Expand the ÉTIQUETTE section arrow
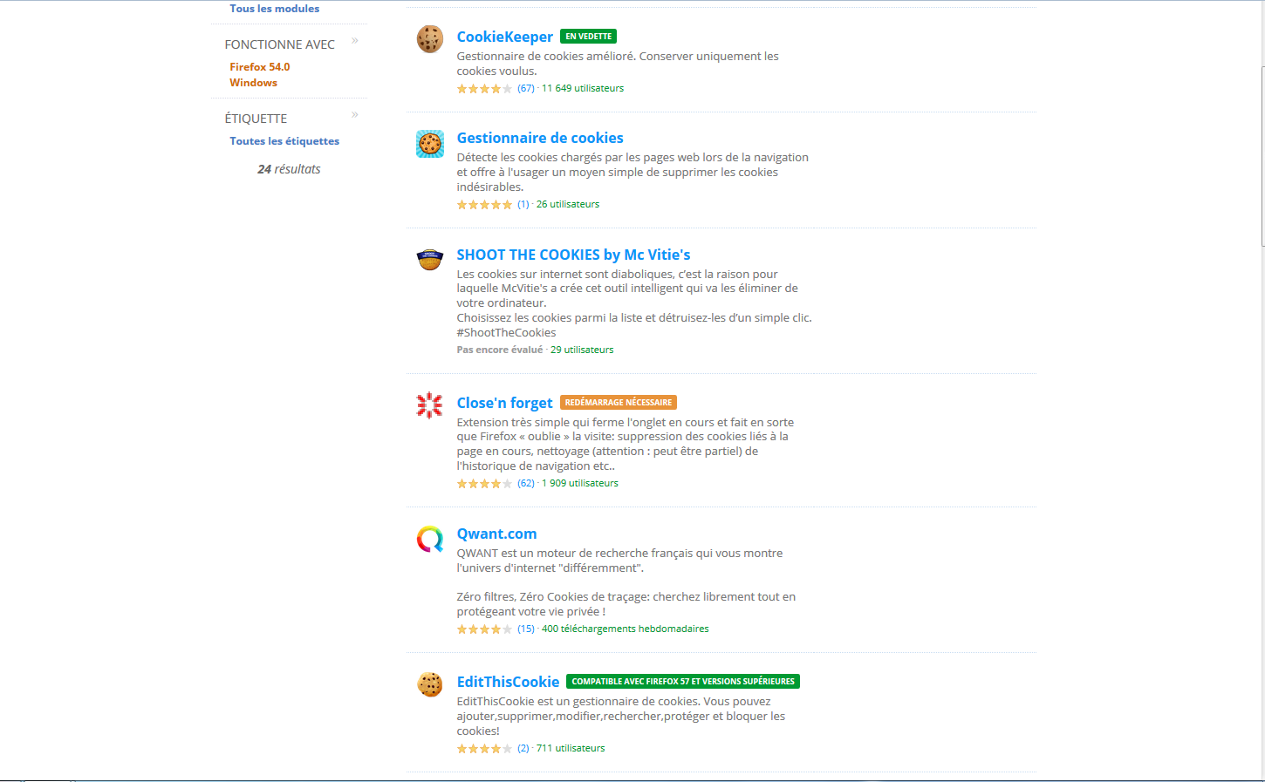 [x=355, y=115]
